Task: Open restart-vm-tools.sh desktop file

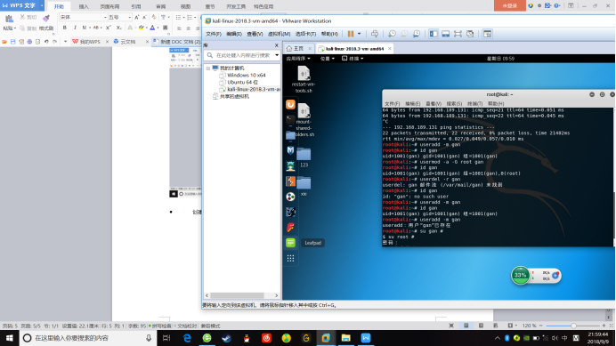Action: tap(304, 80)
